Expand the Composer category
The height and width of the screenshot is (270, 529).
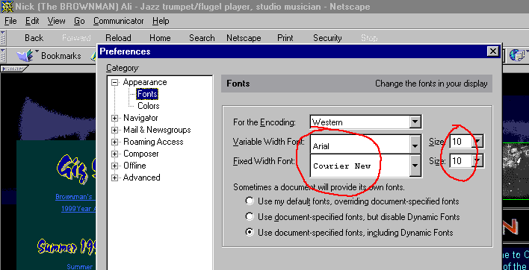click(115, 154)
